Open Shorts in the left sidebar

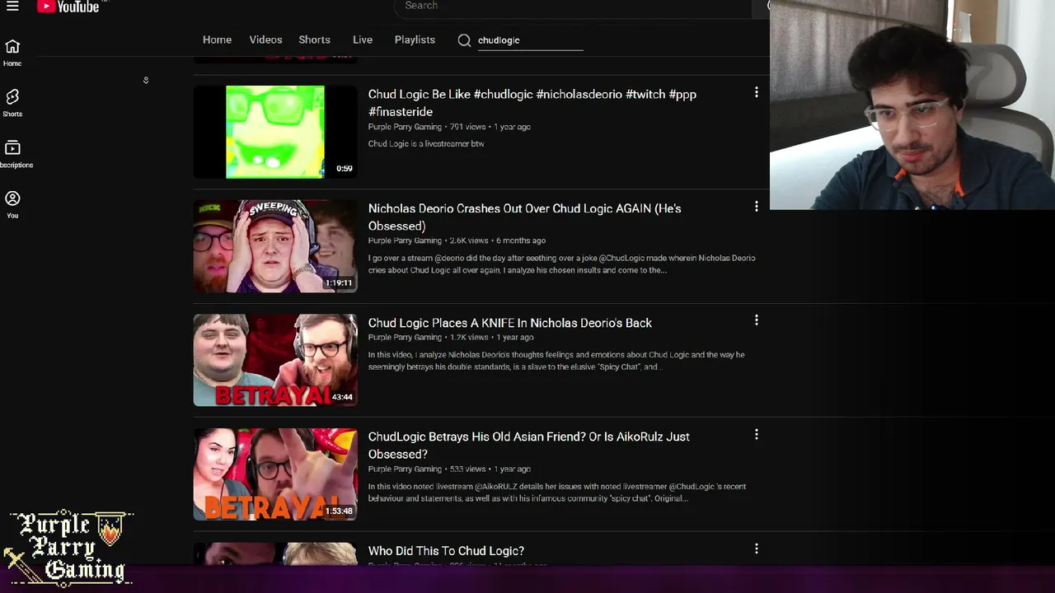[x=12, y=103]
